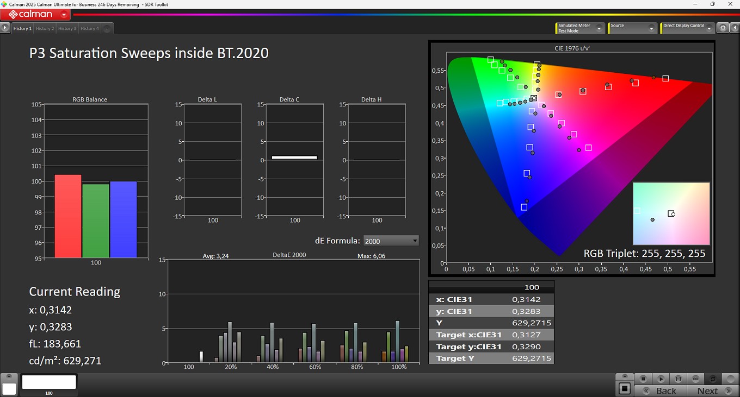740x397 pixels.
Task: Click the Max: 6,06 label
Action: (372, 256)
